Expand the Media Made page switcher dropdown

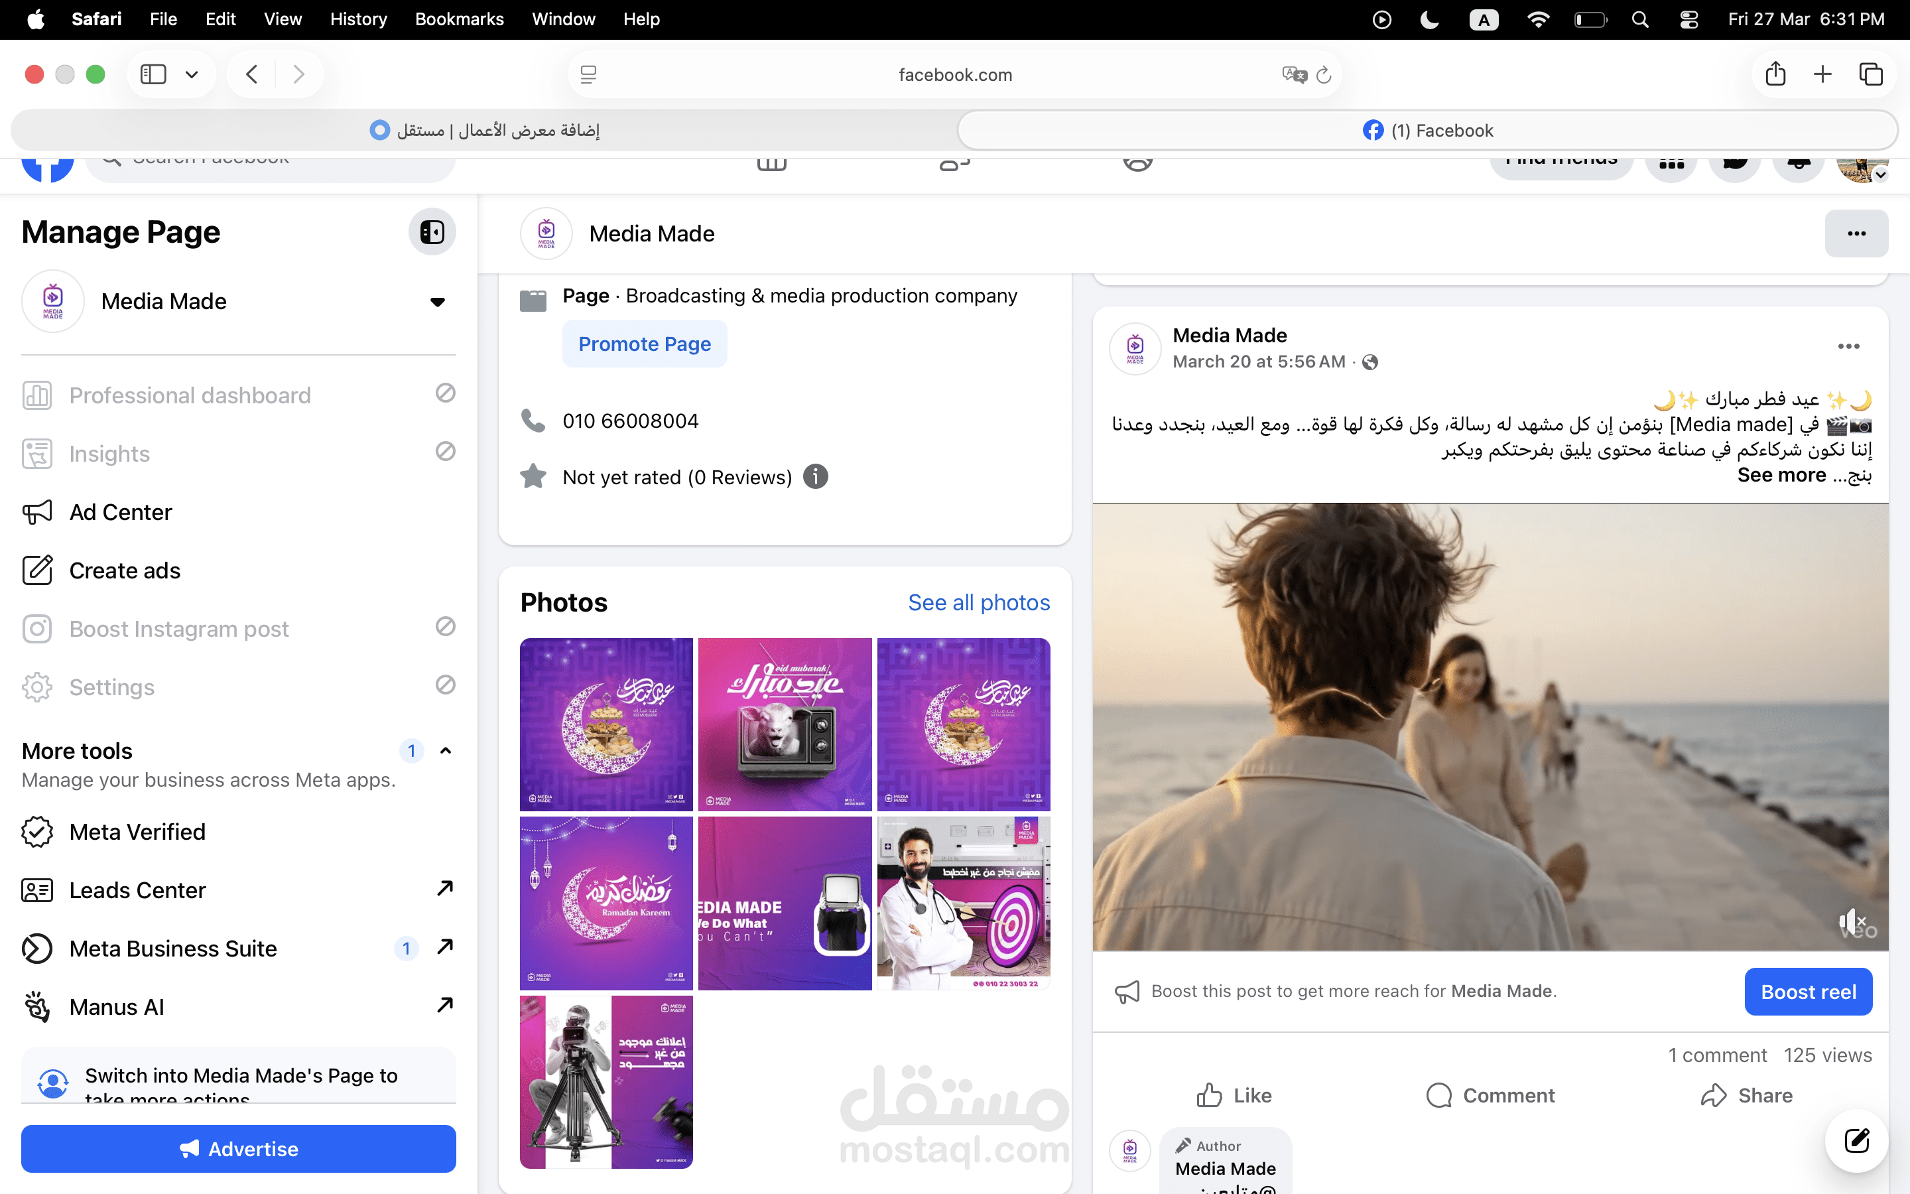[x=437, y=302]
